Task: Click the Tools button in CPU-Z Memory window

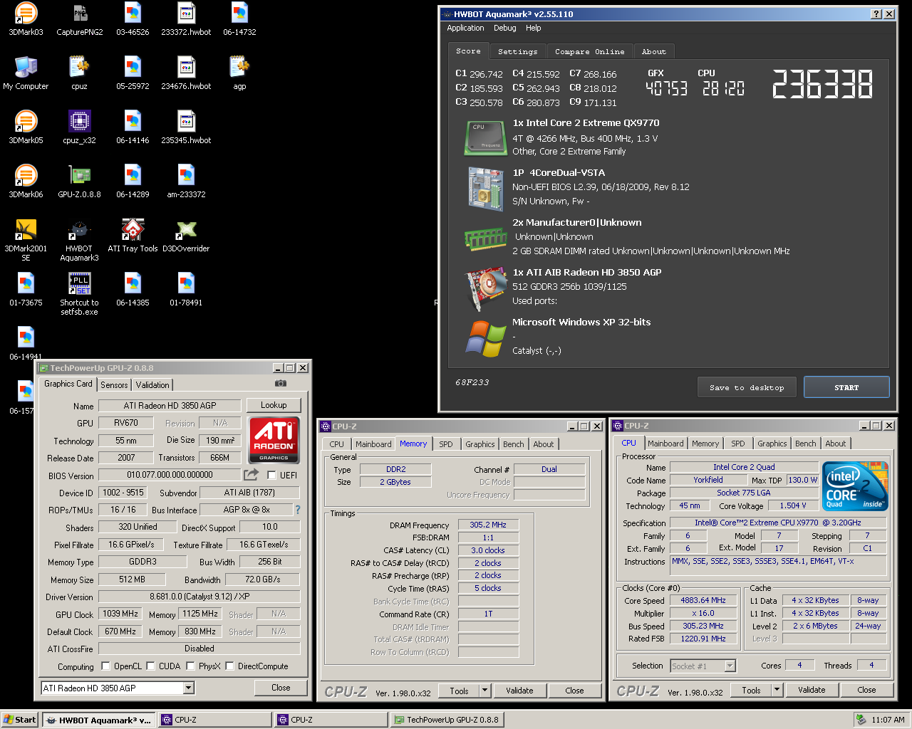Action: click(x=459, y=691)
